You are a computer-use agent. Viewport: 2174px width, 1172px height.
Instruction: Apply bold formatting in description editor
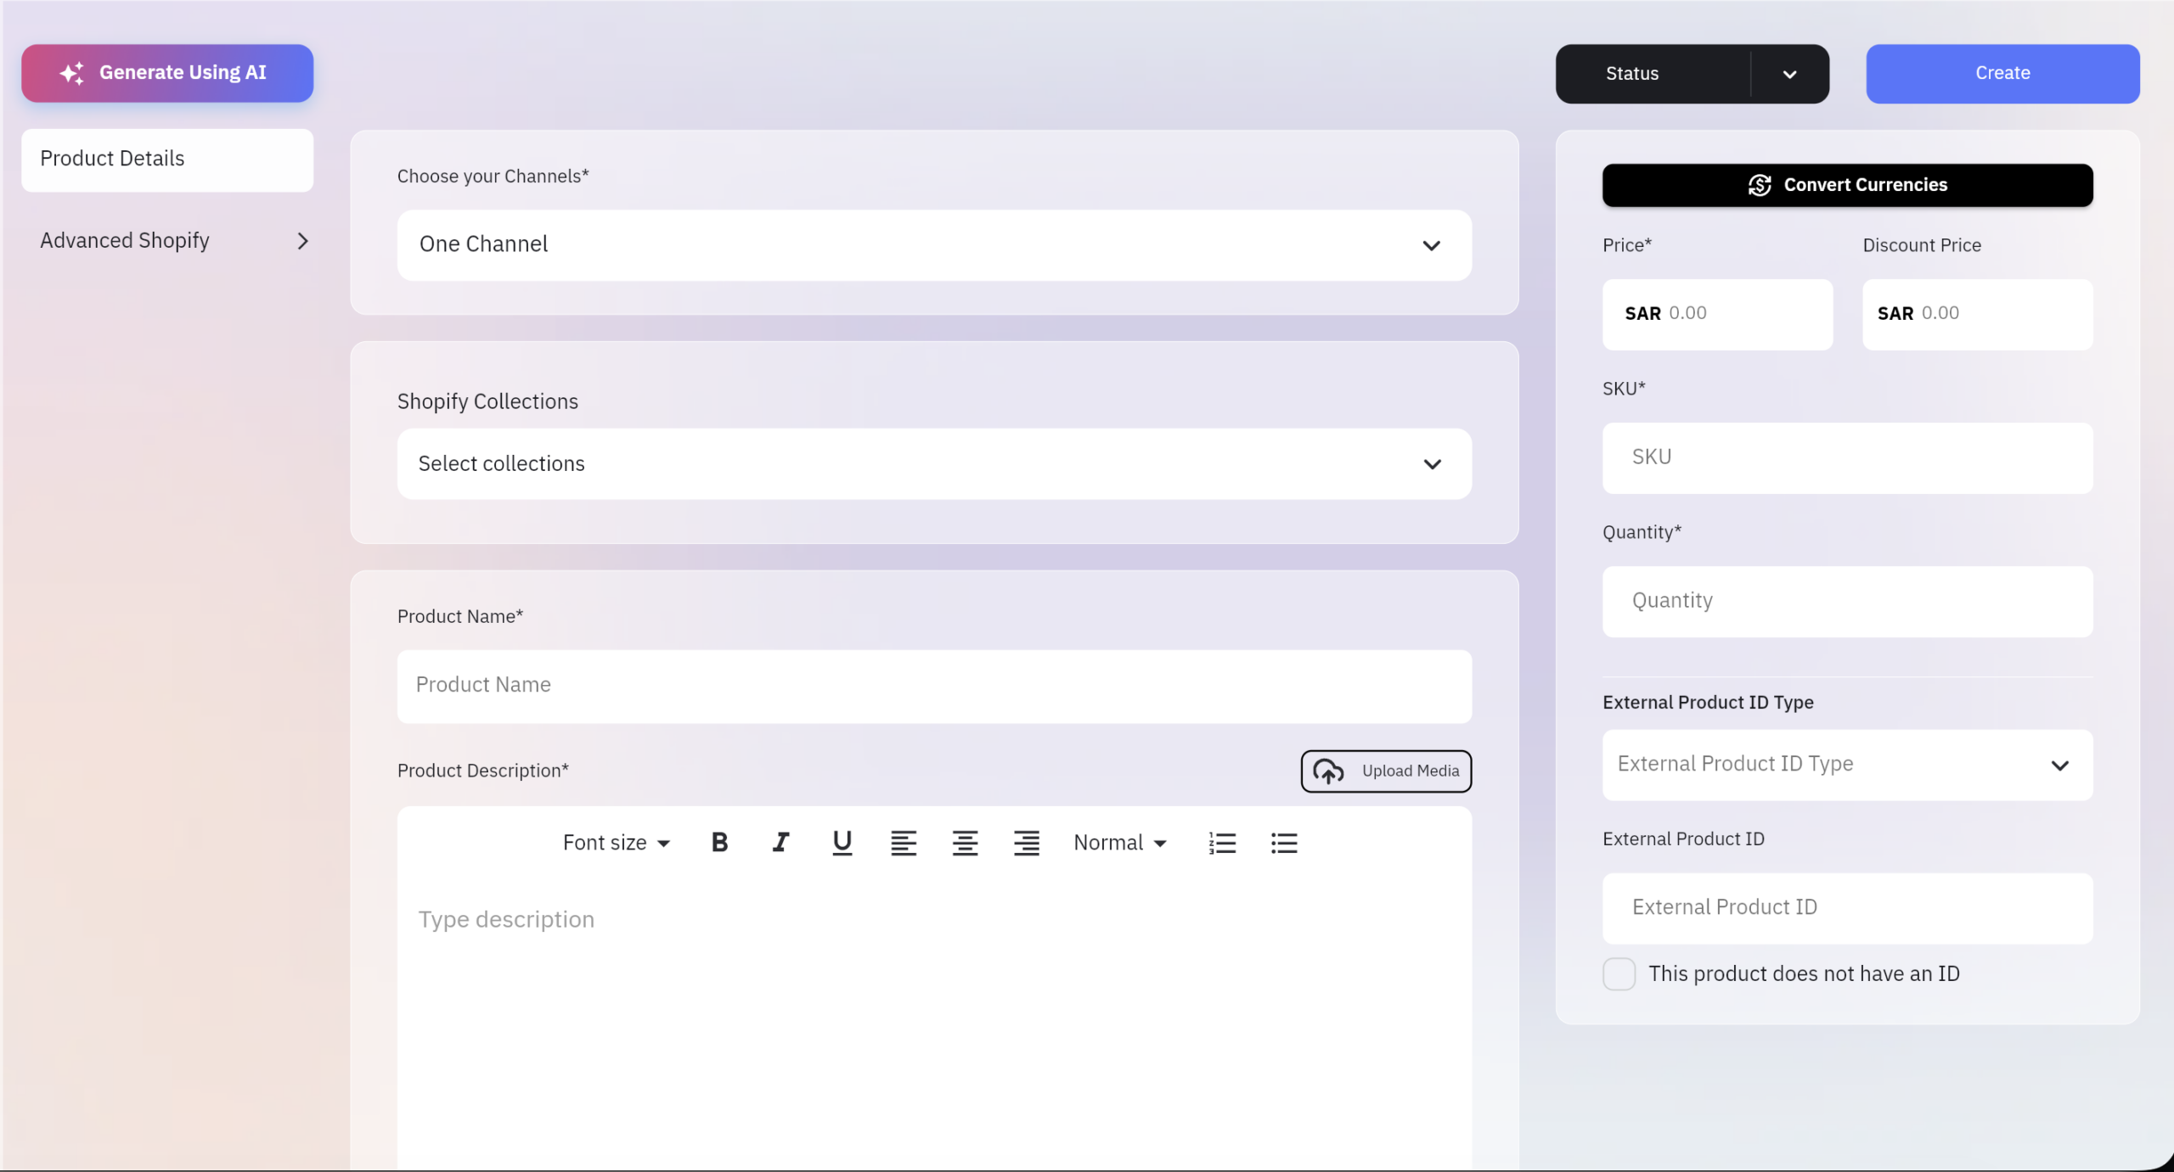719,843
